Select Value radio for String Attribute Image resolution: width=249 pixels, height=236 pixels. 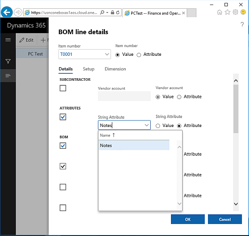(159, 126)
